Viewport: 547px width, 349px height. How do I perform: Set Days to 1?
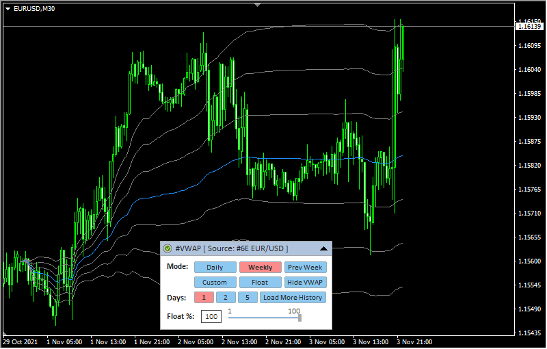(x=203, y=298)
